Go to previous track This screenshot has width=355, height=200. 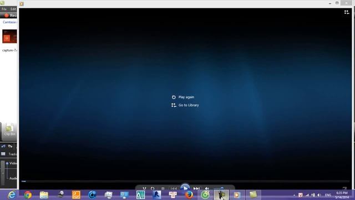174,188
